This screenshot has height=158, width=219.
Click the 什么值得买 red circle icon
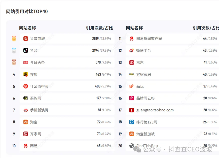point(26,86)
